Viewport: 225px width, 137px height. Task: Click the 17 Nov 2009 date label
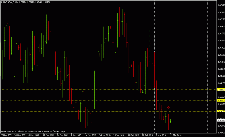tap(6, 136)
